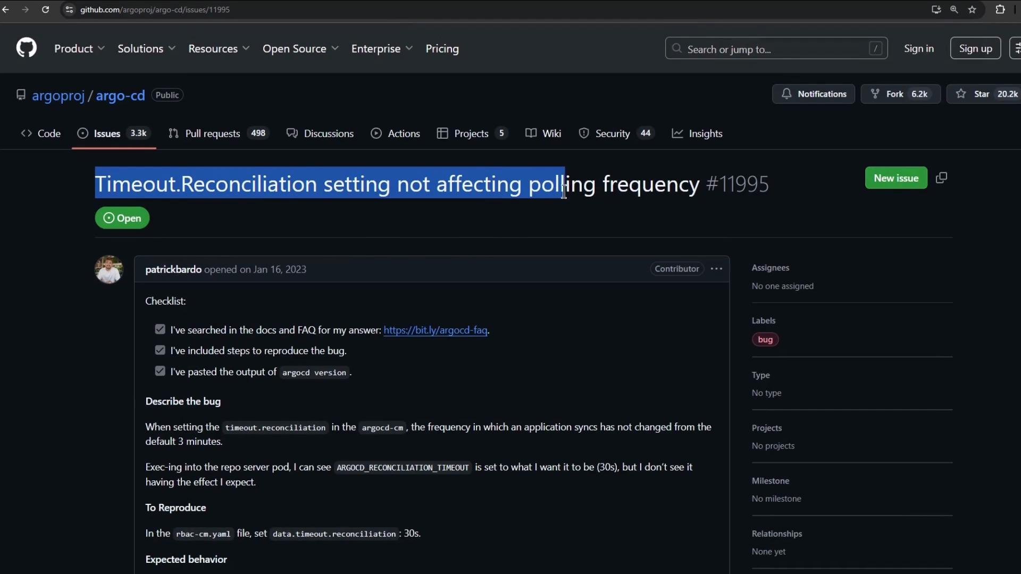This screenshot has width=1021, height=574.
Task: Bookmark this page with star icon
Action: (973, 10)
